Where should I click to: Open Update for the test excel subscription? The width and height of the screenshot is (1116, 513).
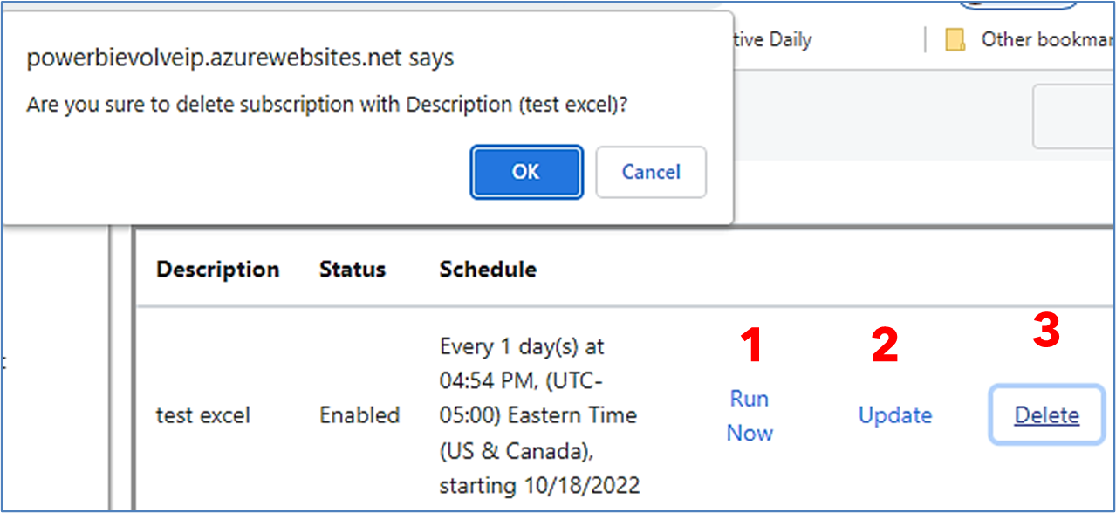895,415
